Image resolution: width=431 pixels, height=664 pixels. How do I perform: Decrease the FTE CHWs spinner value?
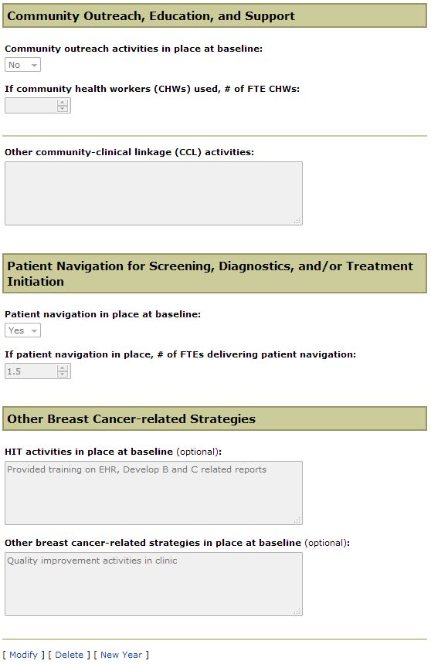click(x=63, y=109)
